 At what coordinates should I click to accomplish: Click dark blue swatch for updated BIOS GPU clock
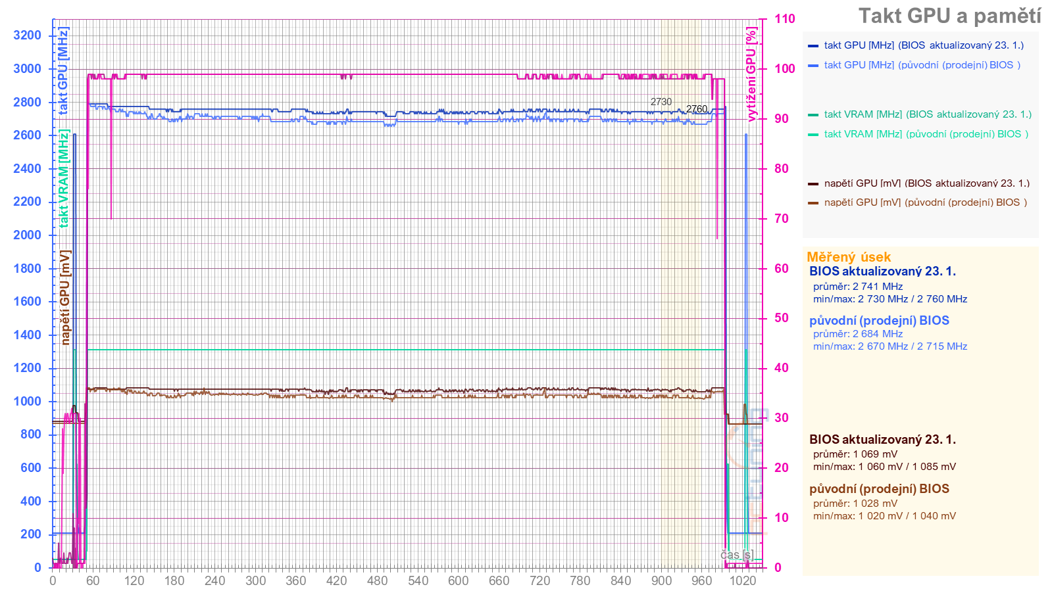click(x=813, y=46)
